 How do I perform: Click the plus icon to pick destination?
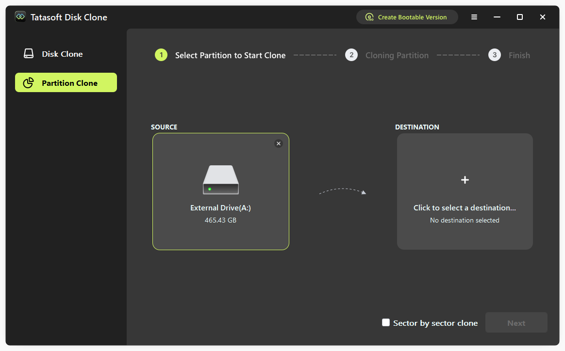point(465,180)
